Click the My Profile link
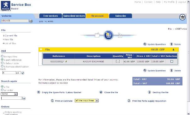 click(x=169, y=2)
